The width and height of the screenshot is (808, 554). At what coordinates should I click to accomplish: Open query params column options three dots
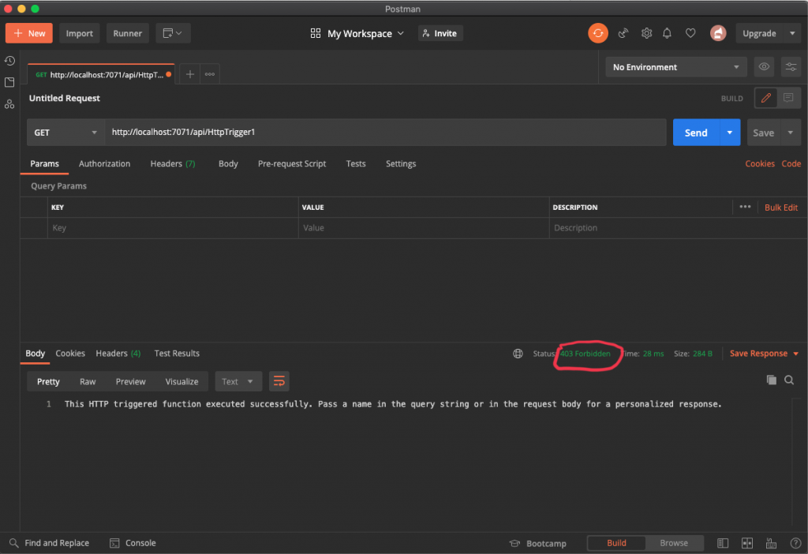(x=745, y=207)
